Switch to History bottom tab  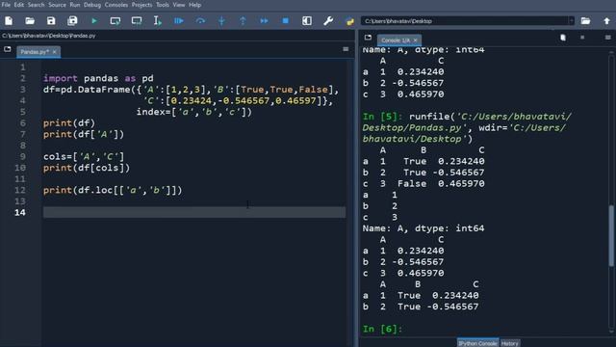tap(509, 343)
